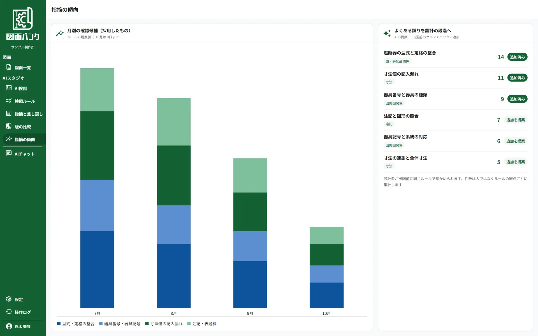Screen dimensions: 538x336
Task: Open 設定 gear icon in sidebar
Action: 9,299
